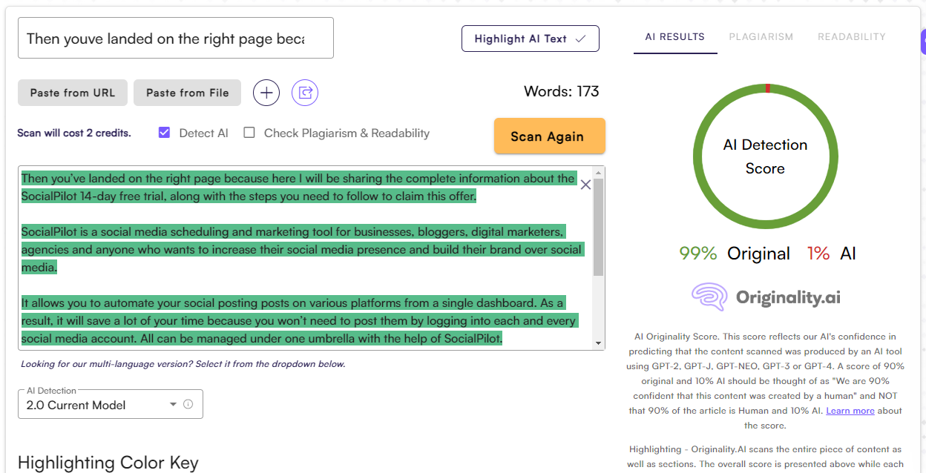The image size is (926, 473).
Task: Click the paragraph starting 'Then you've landed'
Action: pyautogui.click(x=298, y=187)
